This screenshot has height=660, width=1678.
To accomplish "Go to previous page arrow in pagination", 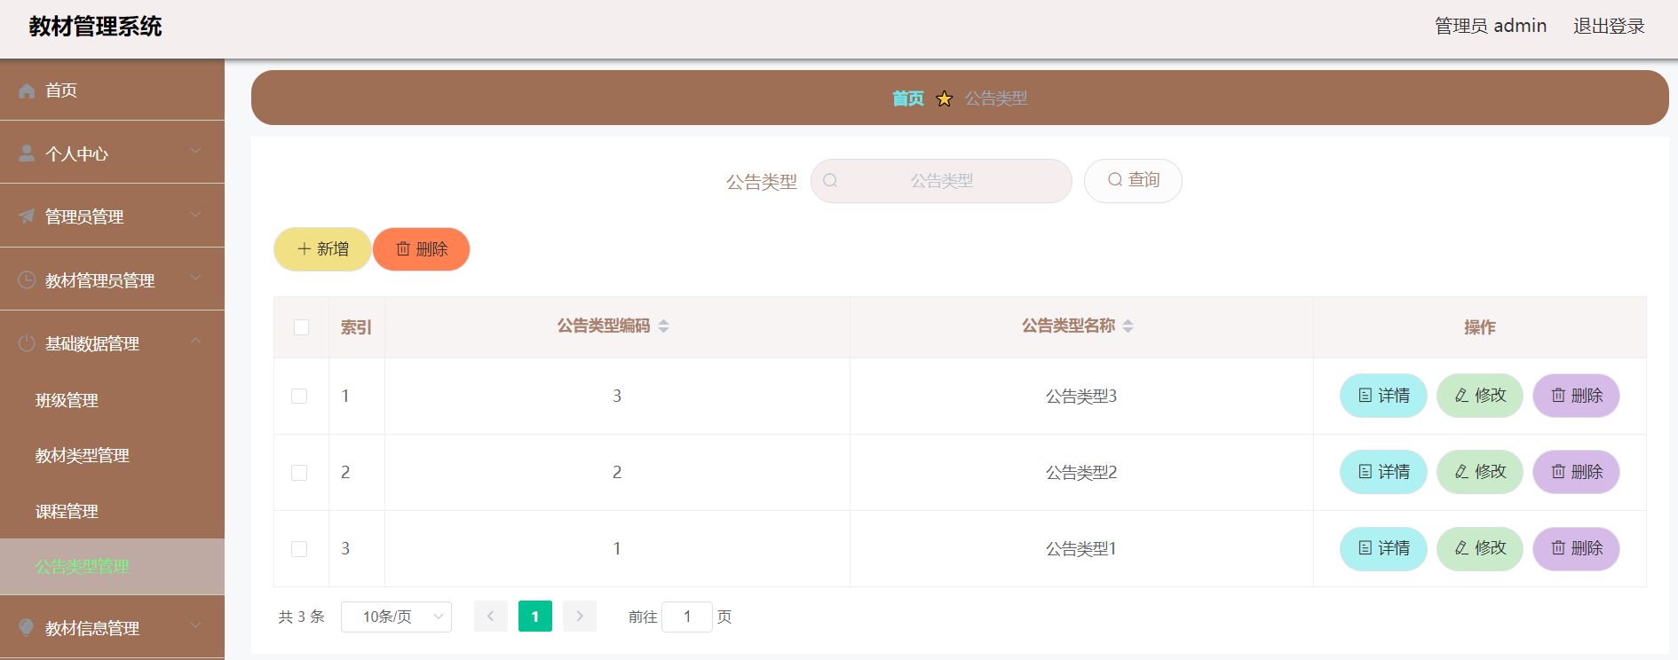I will click(490, 617).
